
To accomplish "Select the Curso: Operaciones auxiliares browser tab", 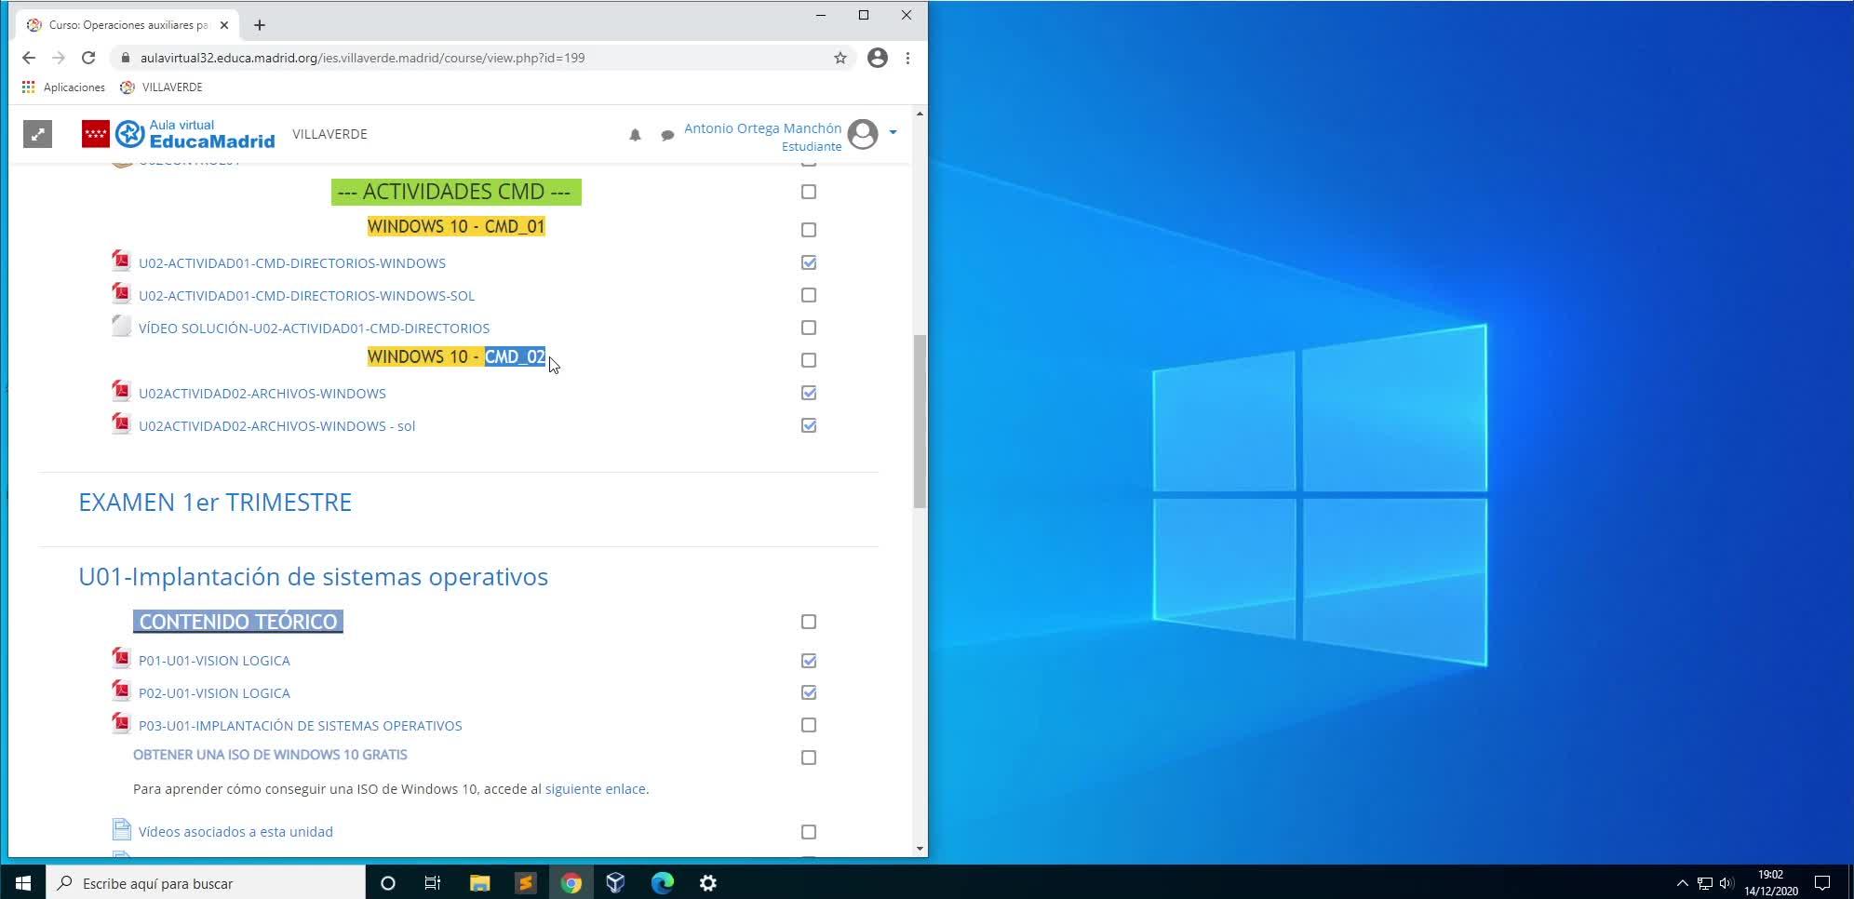I will (x=128, y=25).
